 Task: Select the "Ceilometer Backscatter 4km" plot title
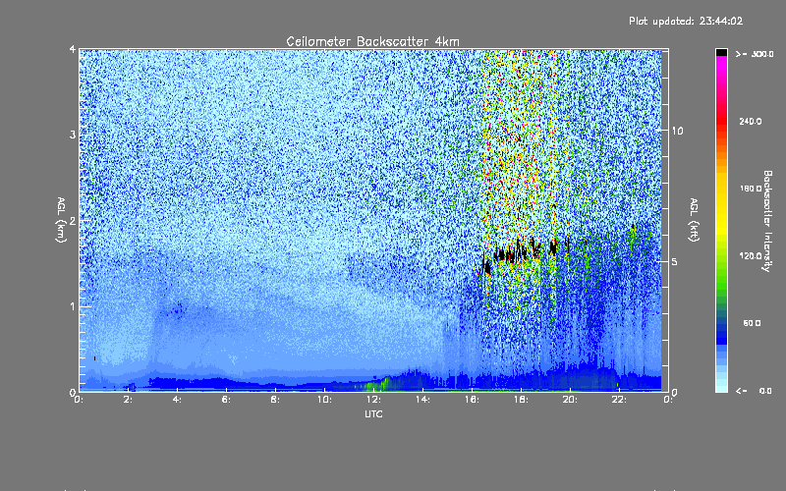point(372,41)
